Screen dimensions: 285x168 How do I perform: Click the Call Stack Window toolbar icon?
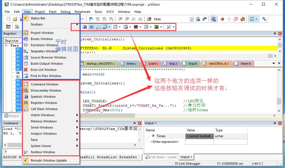click(98, 27)
